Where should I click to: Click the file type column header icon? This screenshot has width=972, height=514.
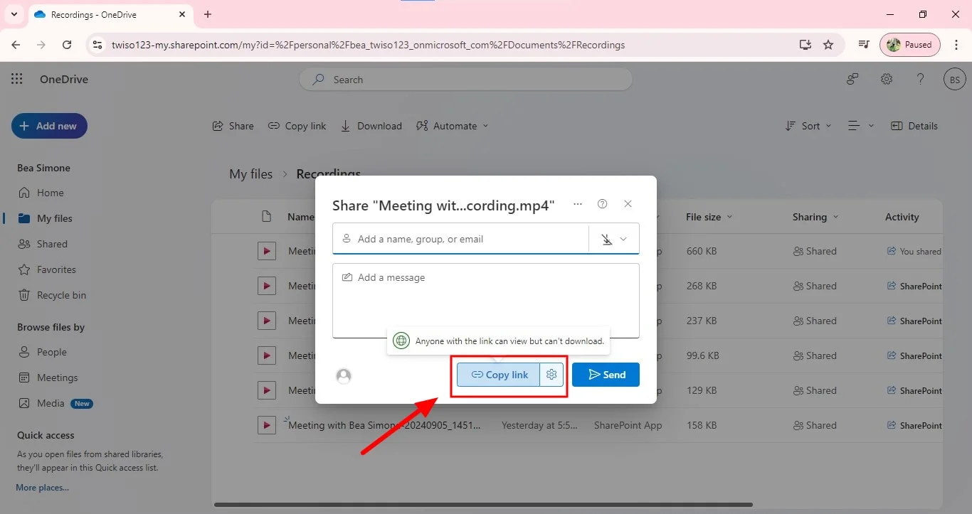(x=267, y=217)
